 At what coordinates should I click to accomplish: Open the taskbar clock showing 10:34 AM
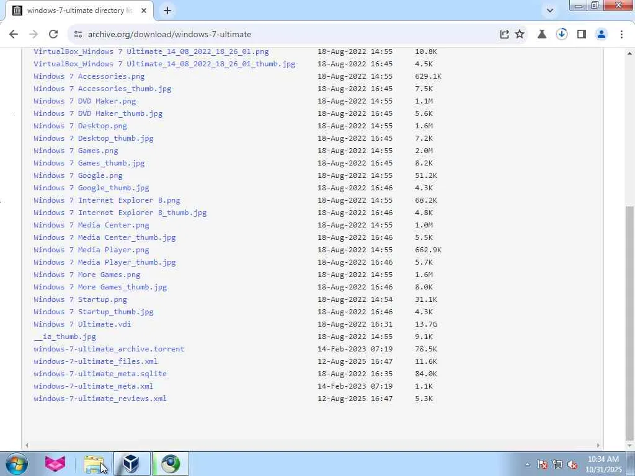pyautogui.click(x=603, y=464)
